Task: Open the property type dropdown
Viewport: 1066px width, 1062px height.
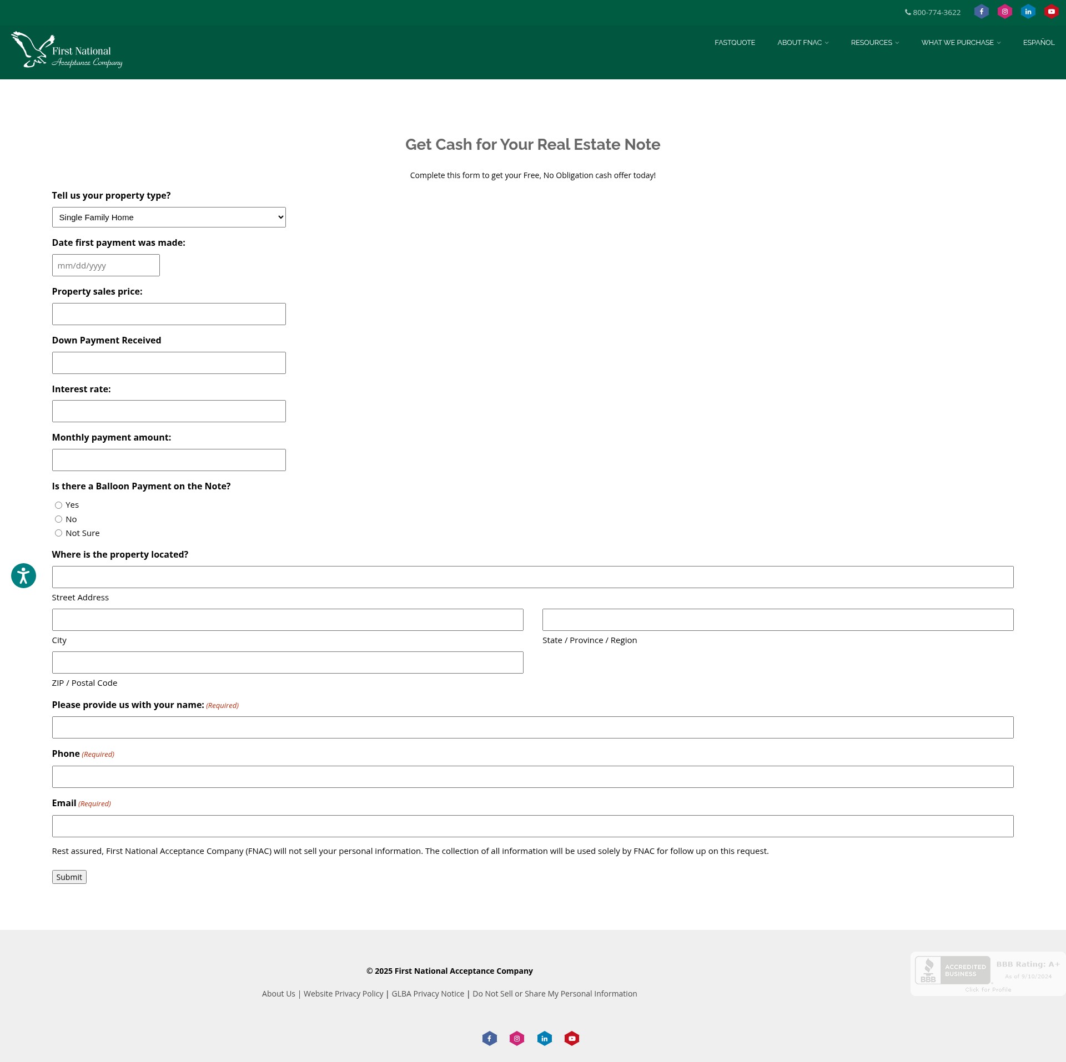Action: coord(169,218)
